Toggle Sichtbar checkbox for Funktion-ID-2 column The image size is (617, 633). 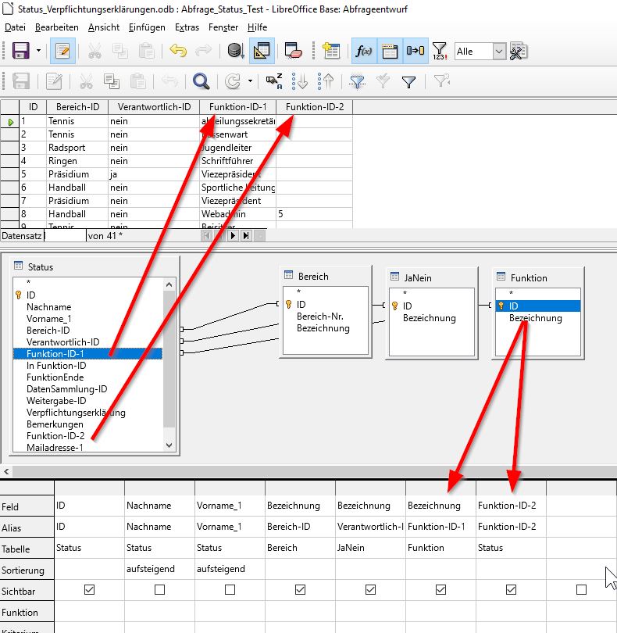click(x=511, y=590)
